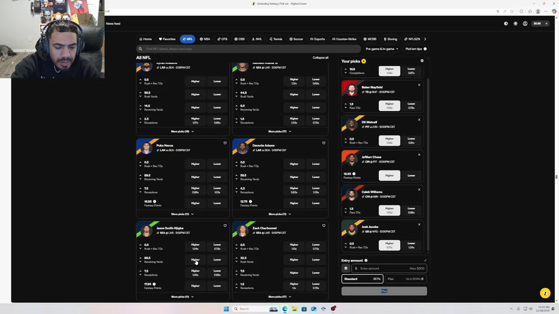The height and width of the screenshot is (314, 559).
Task: Click the $0.98 balance button
Action: (x=537, y=24)
